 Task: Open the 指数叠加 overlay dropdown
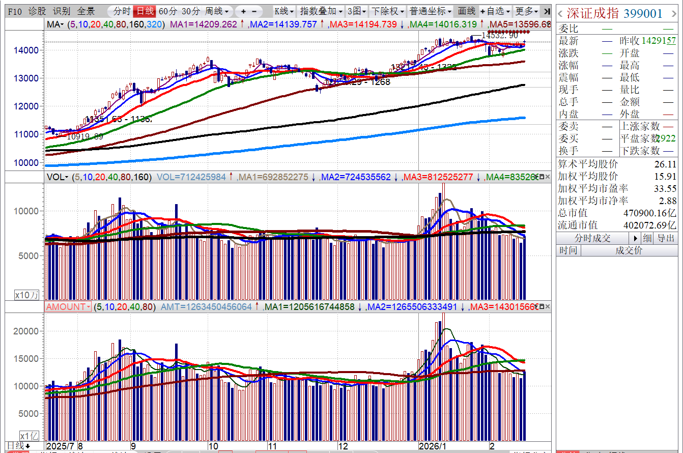321,11
